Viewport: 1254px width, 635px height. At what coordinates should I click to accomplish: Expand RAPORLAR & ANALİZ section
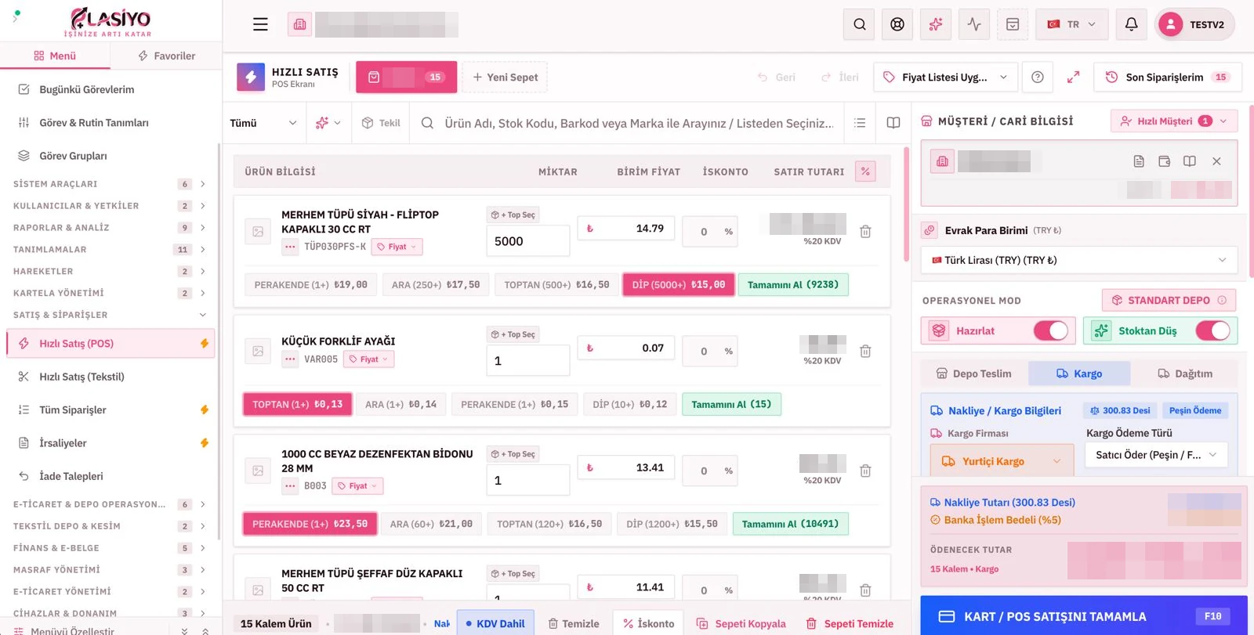[x=110, y=228]
